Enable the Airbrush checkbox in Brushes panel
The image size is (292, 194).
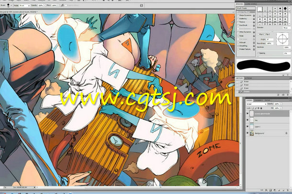pos(238,43)
